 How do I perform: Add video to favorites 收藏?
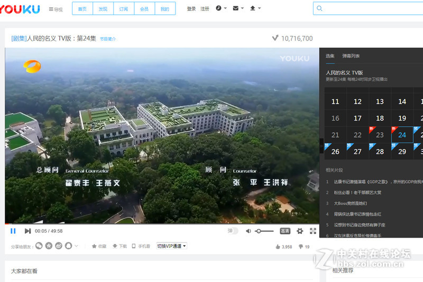tap(99, 246)
